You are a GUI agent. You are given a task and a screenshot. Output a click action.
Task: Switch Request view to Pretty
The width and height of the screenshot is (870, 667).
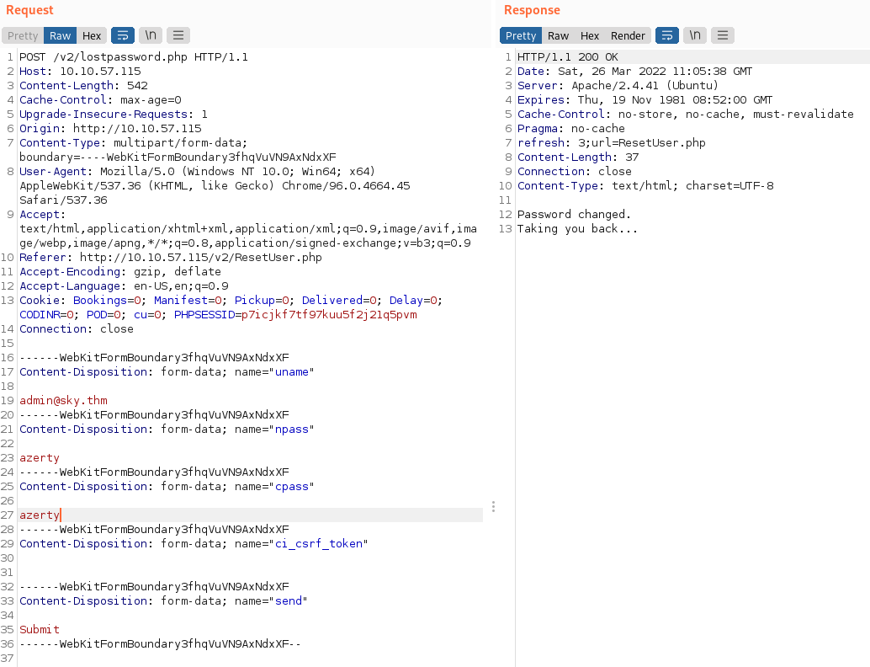point(23,35)
